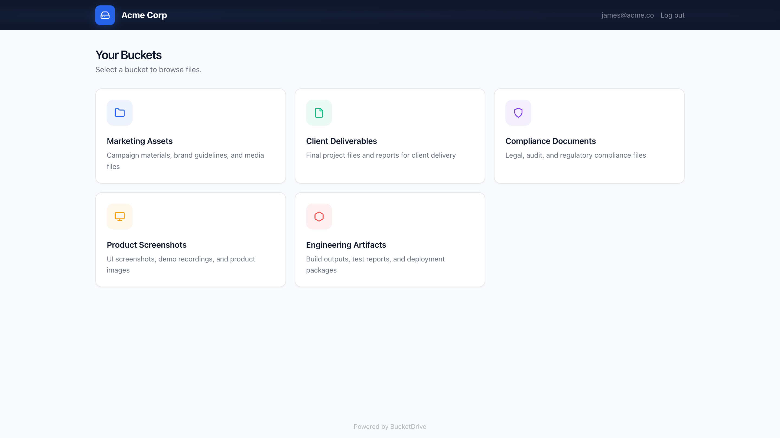Image resolution: width=780 pixels, height=438 pixels.
Task: Open the Marketing Assets bucket title
Action: [139, 141]
